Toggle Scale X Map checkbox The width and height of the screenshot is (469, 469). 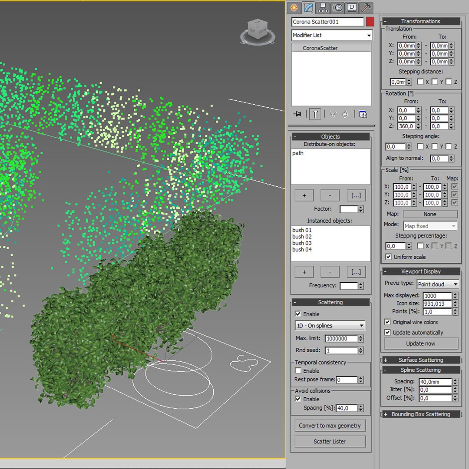tap(455, 187)
